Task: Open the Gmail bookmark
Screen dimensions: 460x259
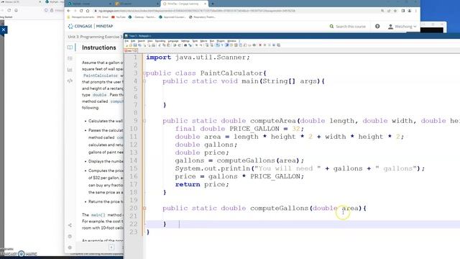Action: 103,17
